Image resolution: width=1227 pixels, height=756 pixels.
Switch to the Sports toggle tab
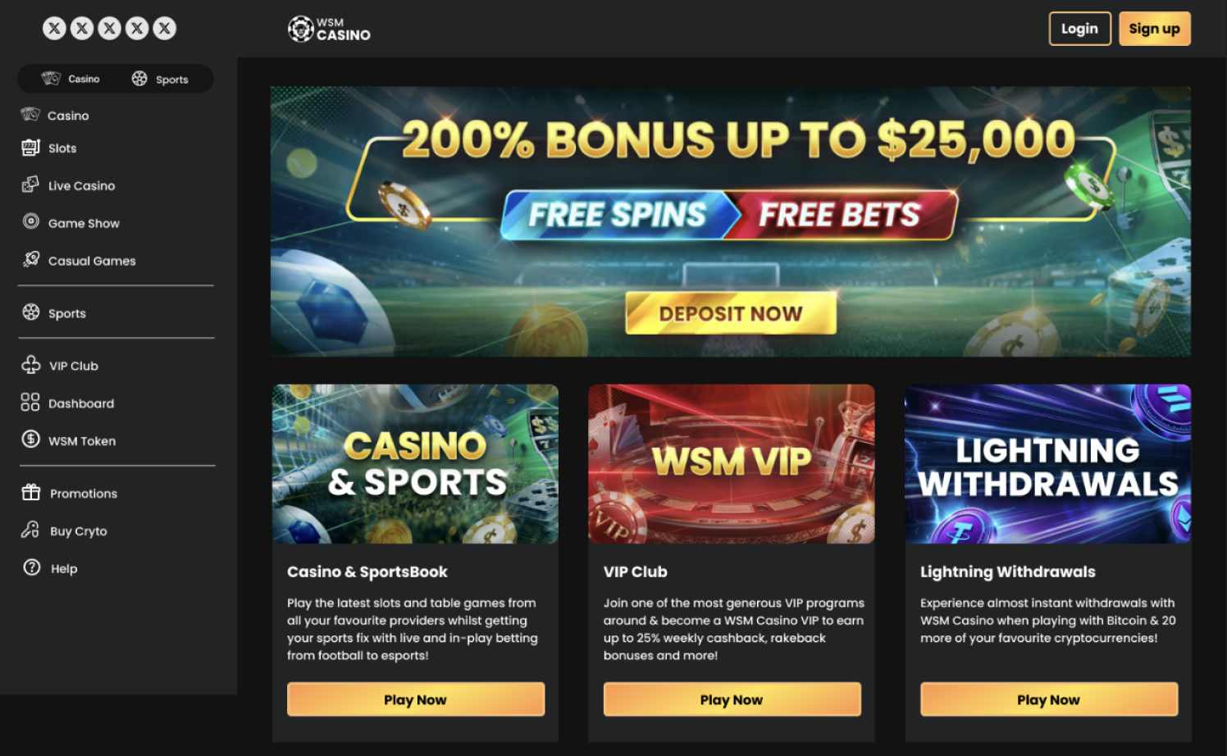click(x=161, y=79)
